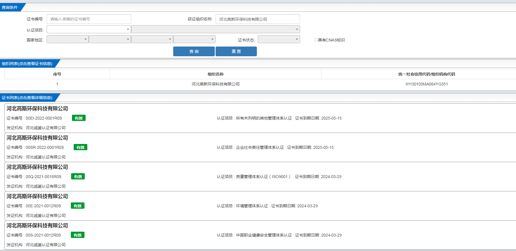
Task: Open certificate 00EI-2022-0001R0S
Action: pos(44,118)
